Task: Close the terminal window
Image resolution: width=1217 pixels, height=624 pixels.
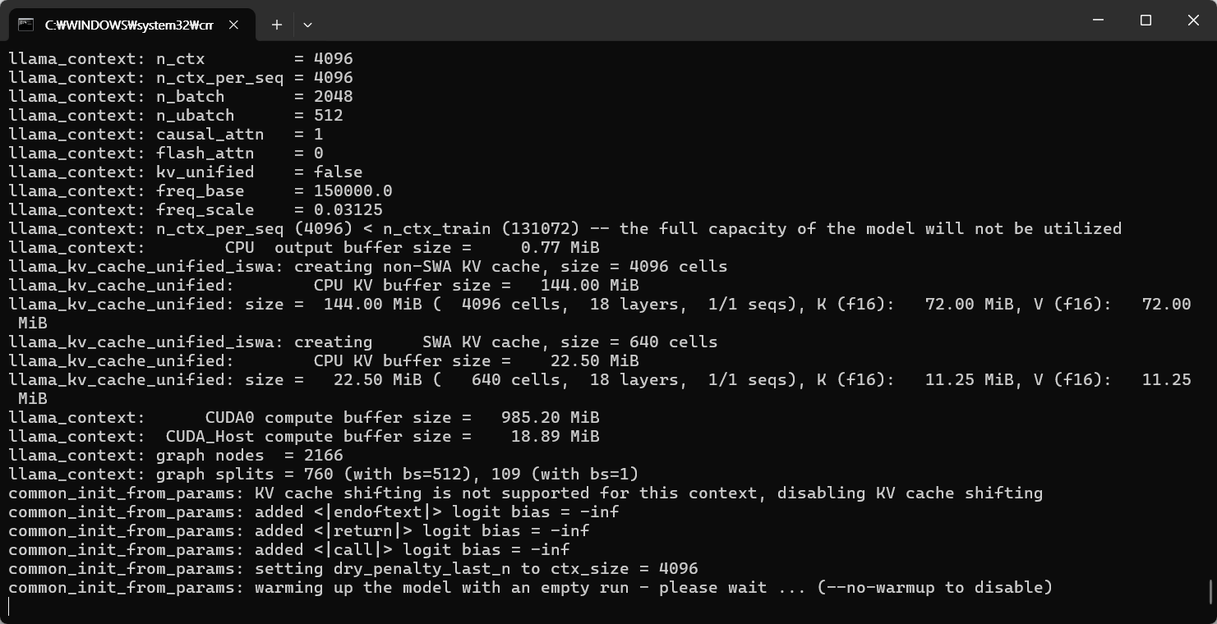Action: click(1193, 21)
